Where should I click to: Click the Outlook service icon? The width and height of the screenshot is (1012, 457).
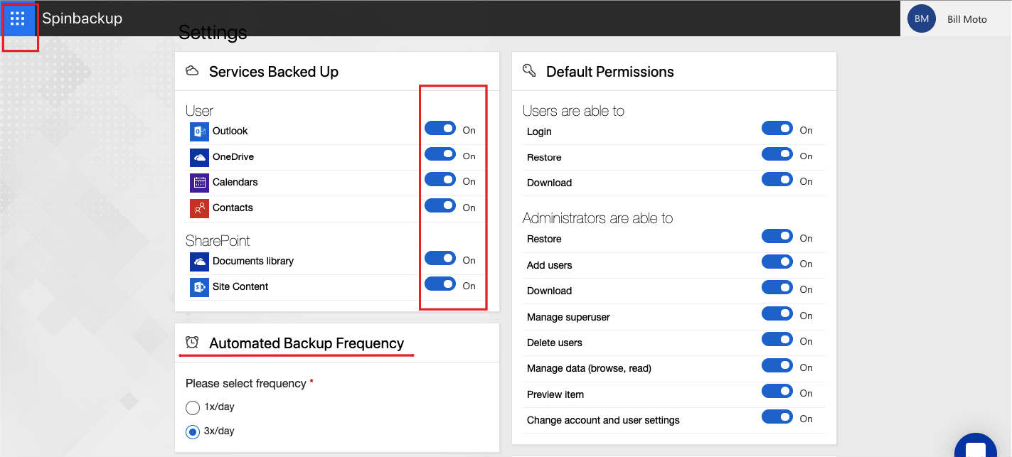(x=199, y=131)
